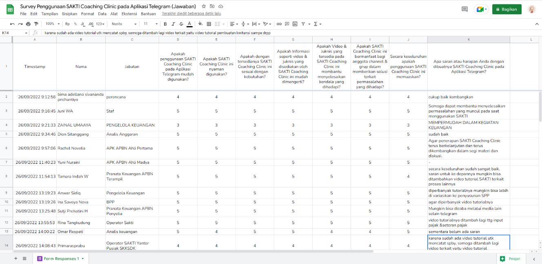Screen dimensions: 542x264
Task: Click the print icon
Action: (28, 24)
